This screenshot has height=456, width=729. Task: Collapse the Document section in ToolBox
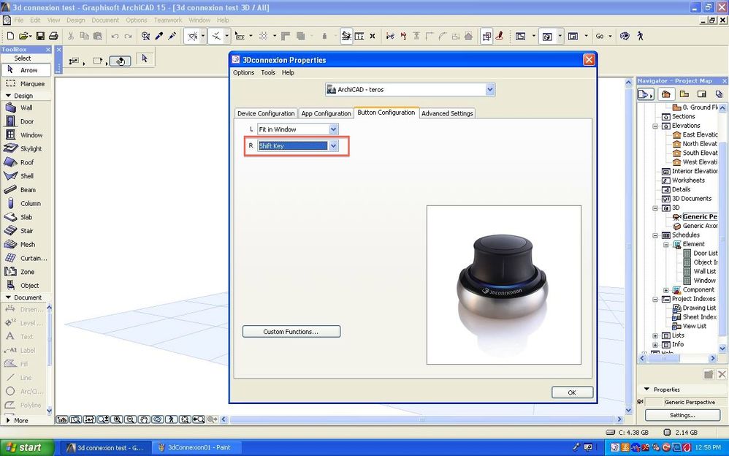[8, 297]
